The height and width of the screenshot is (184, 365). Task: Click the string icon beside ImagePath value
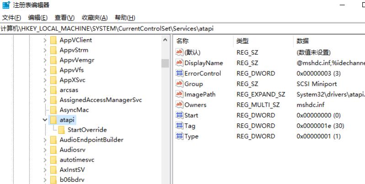(x=179, y=94)
